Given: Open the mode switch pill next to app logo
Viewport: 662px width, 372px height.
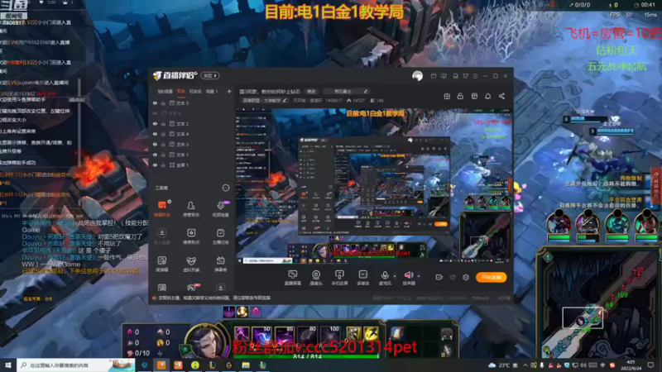Looking at the screenshot, I should (x=210, y=76).
